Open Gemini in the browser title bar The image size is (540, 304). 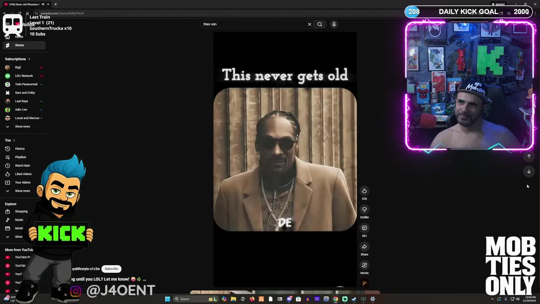(498, 4)
